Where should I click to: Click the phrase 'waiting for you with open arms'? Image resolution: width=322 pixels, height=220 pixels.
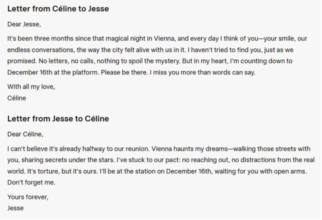coord(260,171)
